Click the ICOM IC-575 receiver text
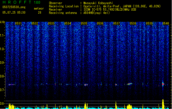Image resolution: width=172 pixels, height=109 pixels. click(110, 10)
